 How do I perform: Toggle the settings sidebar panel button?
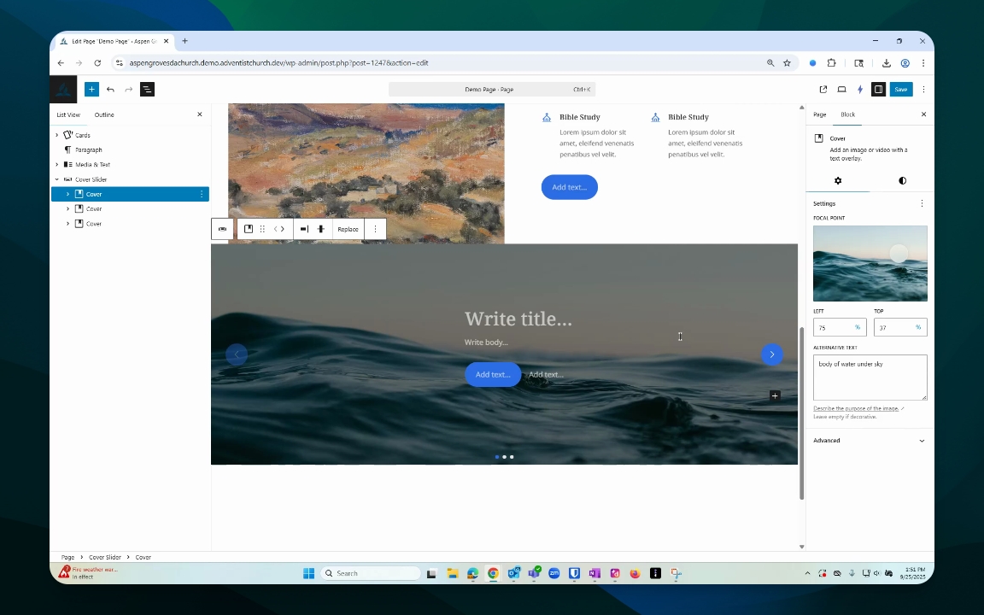(878, 89)
